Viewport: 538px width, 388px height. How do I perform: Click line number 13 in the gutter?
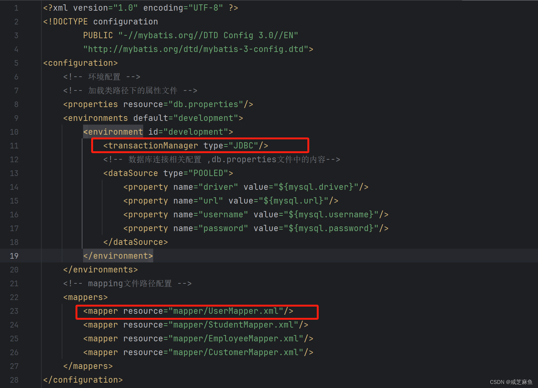point(14,173)
